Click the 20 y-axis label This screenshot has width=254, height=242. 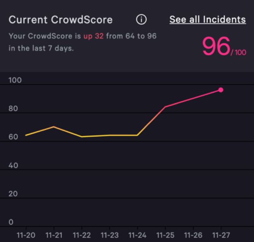coord(13,194)
